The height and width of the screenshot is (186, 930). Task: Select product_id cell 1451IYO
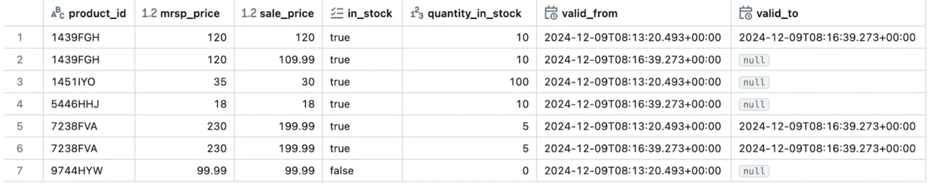point(73,82)
